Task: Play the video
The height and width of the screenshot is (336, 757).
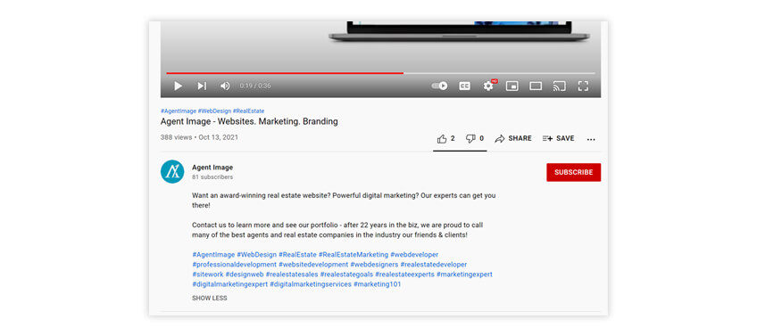Action: (179, 86)
